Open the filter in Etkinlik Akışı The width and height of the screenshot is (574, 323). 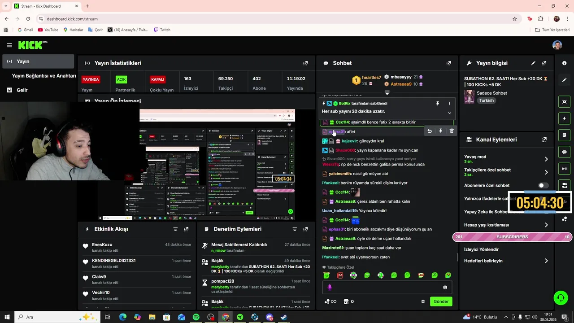[175, 229]
